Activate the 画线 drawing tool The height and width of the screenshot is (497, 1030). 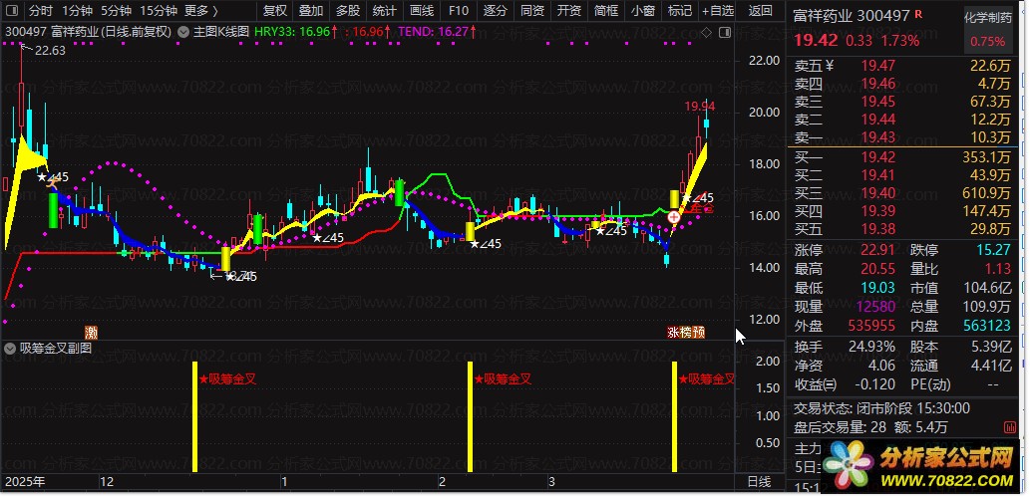(x=421, y=11)
